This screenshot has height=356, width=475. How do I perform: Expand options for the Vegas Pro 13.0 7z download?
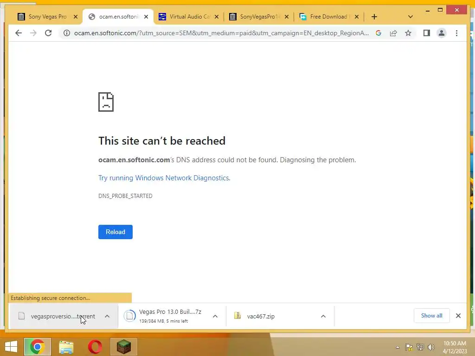pos(215,316)
